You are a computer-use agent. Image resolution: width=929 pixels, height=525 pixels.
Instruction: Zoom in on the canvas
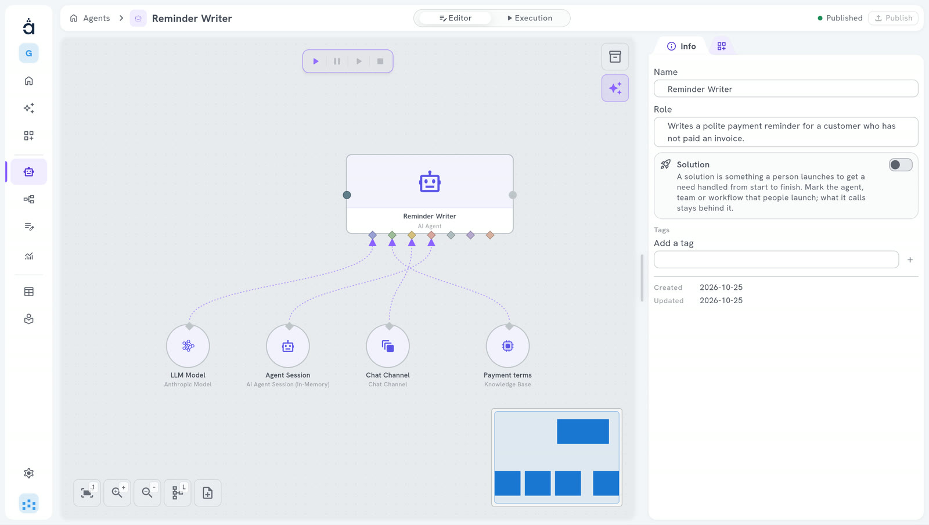pyautogui.click(x=117, y=492)
